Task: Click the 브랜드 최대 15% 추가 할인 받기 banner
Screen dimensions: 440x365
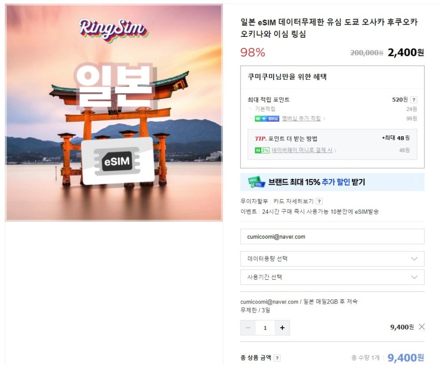Action: [x=332, y=182]
